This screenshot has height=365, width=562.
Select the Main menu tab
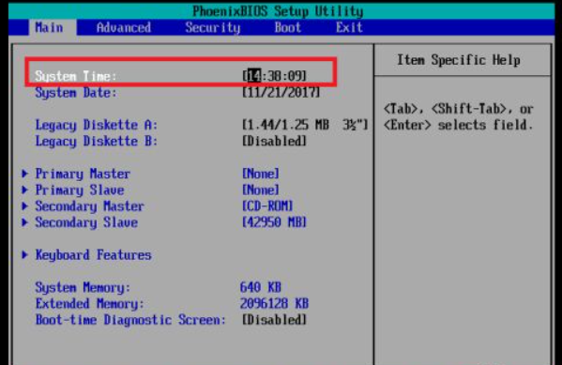pyautogui.click(x=49, y=27)
